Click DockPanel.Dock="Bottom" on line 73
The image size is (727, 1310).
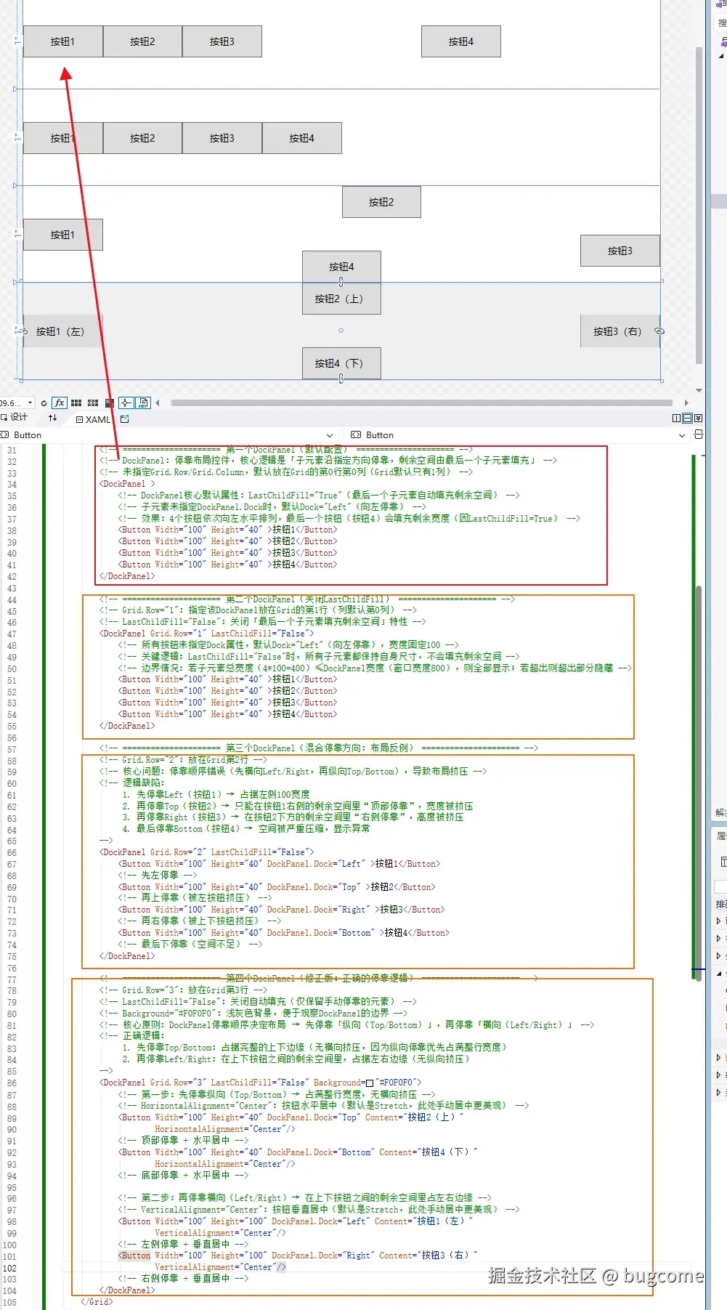click(x=321, y=933)
